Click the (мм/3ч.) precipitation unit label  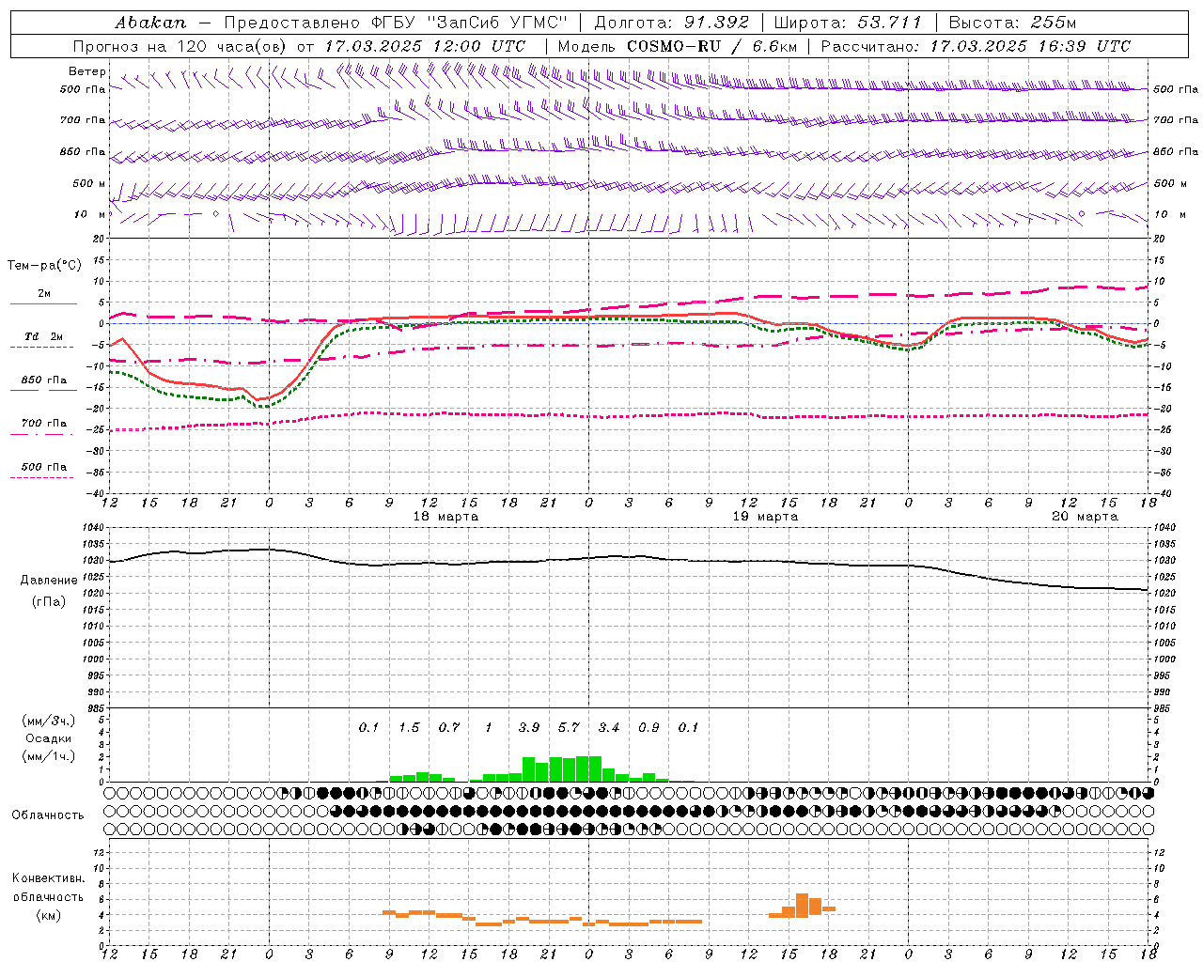(x=49, y=721)
